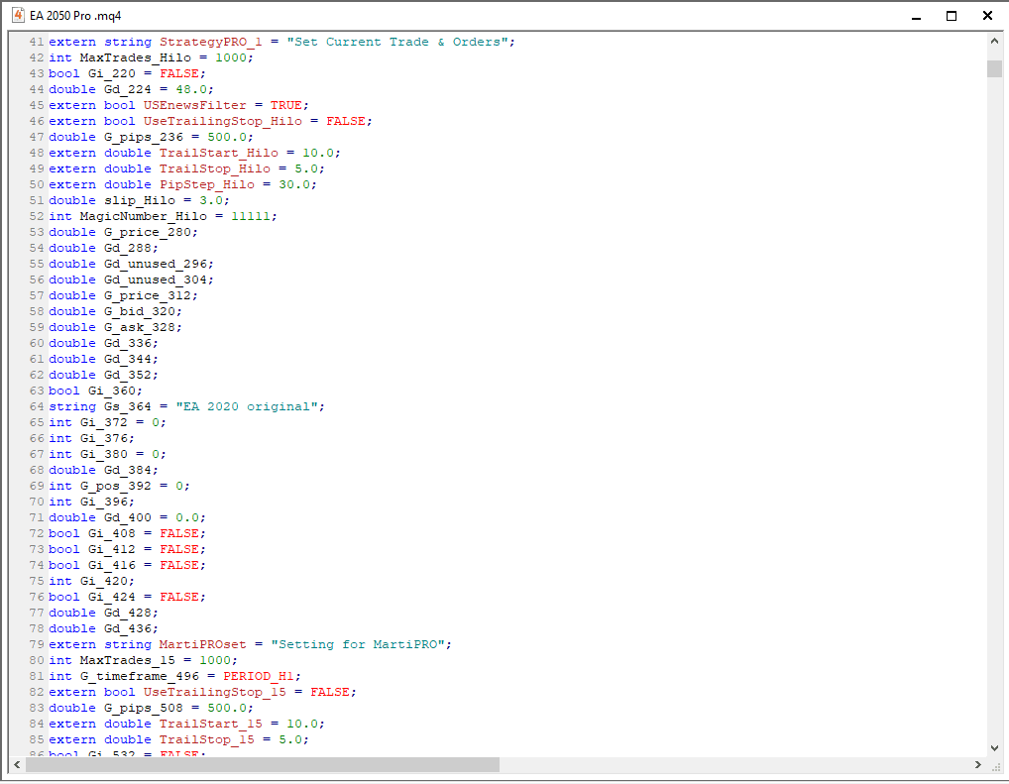Click Gd_436 on line 78

click(128, 629)
